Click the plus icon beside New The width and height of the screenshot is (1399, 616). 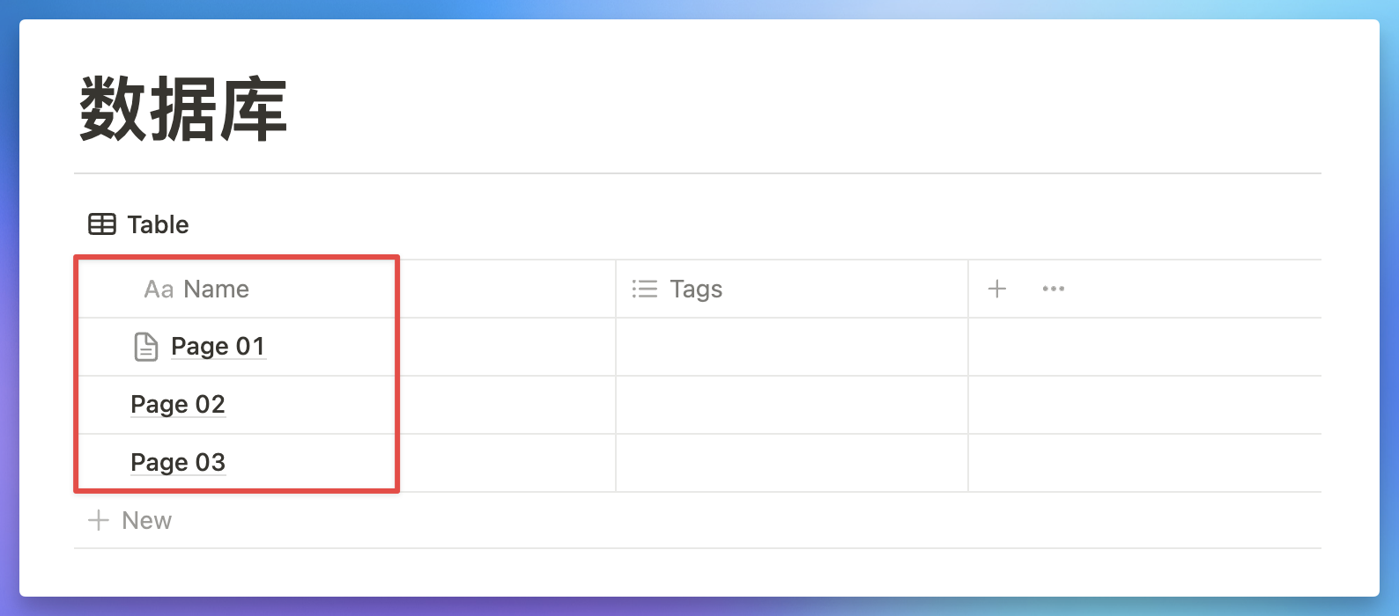click(99, 520)
